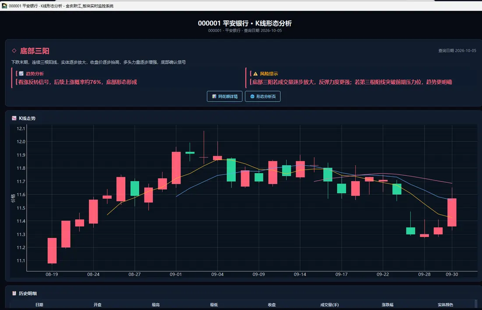Open the 形态分析页 button
The image size is (482, 310).
[x=263, y=96]
